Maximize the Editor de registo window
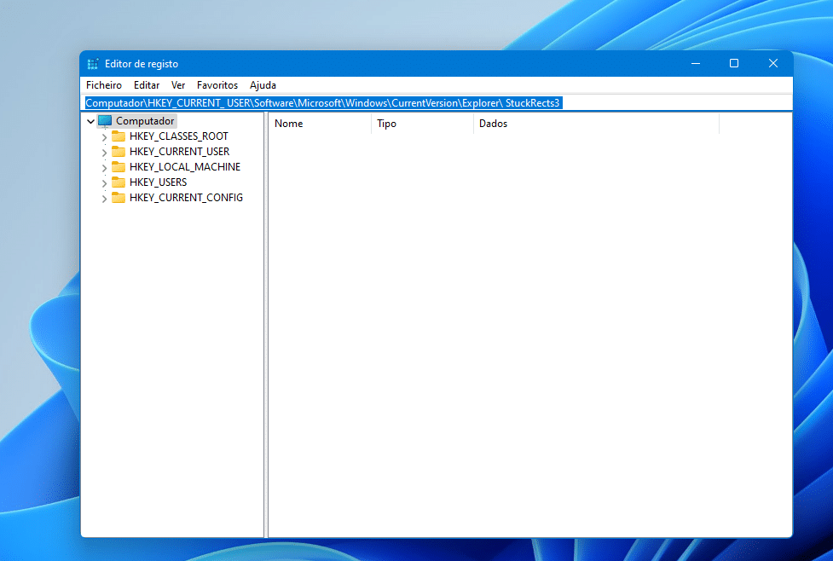 click(734, 64)
